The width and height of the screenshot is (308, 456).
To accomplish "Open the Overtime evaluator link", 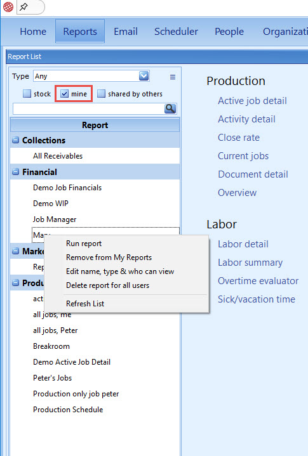I will pos(258,280).
